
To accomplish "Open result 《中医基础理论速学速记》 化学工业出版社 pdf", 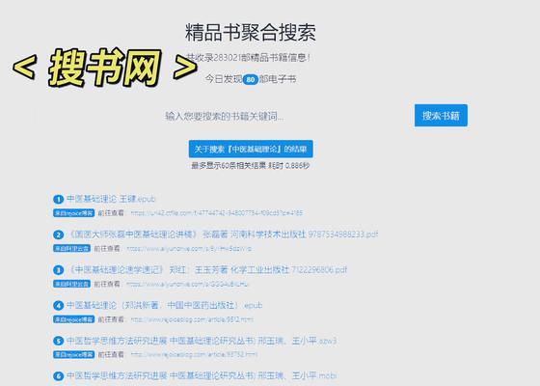I will [206, 270].
